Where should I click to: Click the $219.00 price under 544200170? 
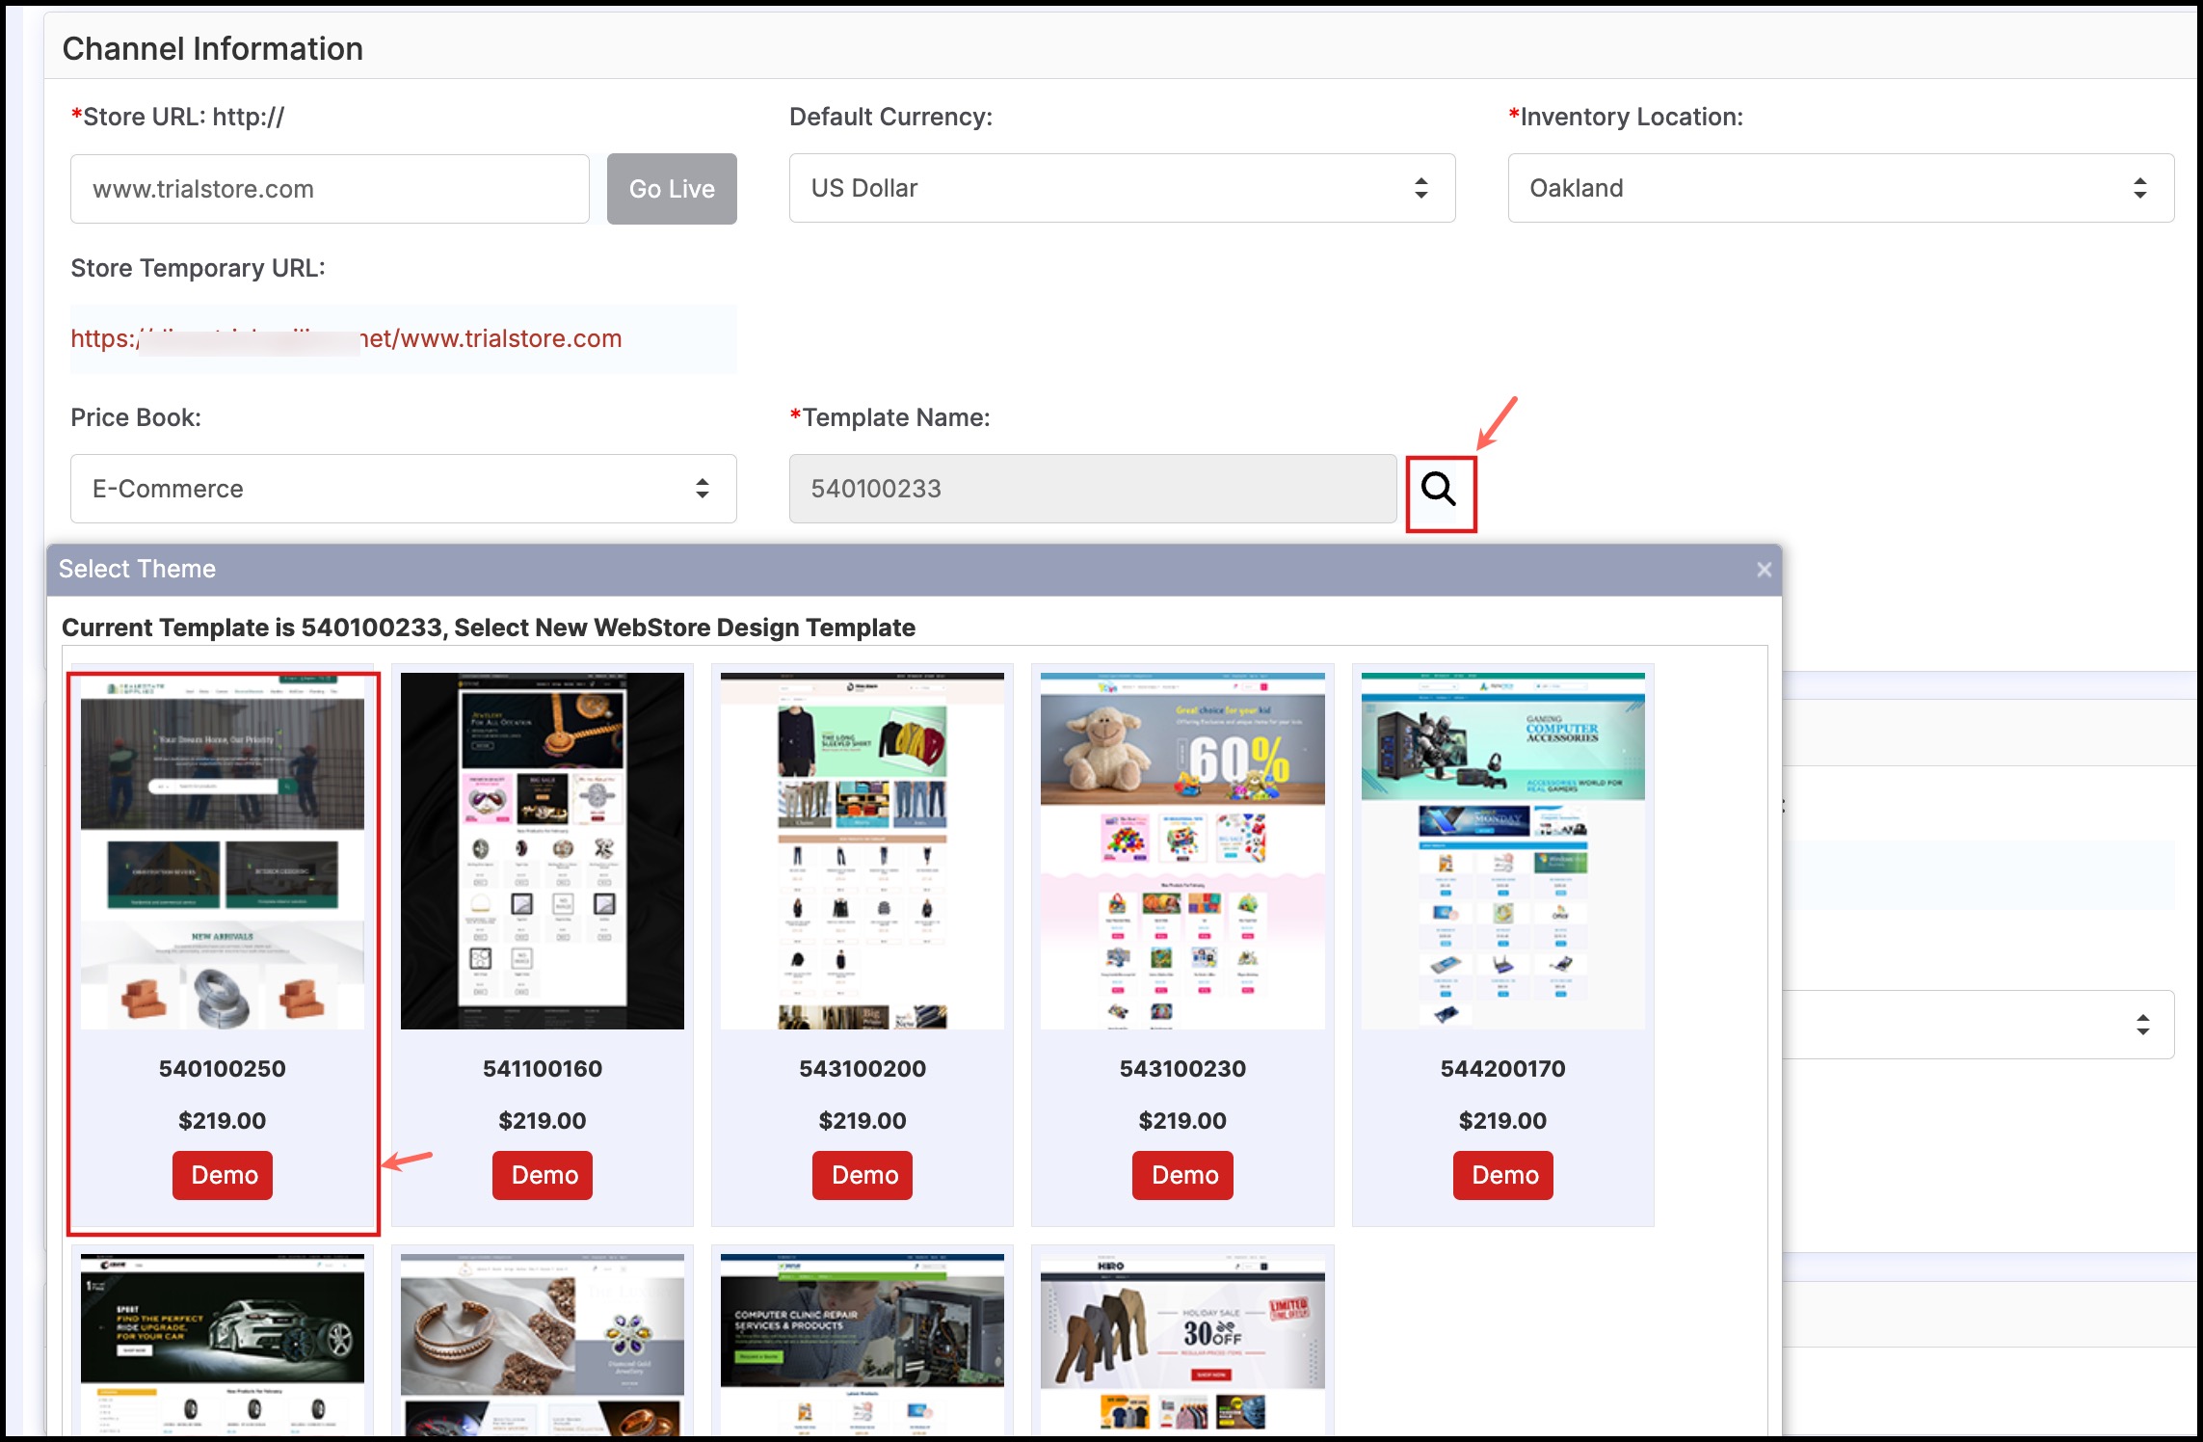point(1503,1120)
